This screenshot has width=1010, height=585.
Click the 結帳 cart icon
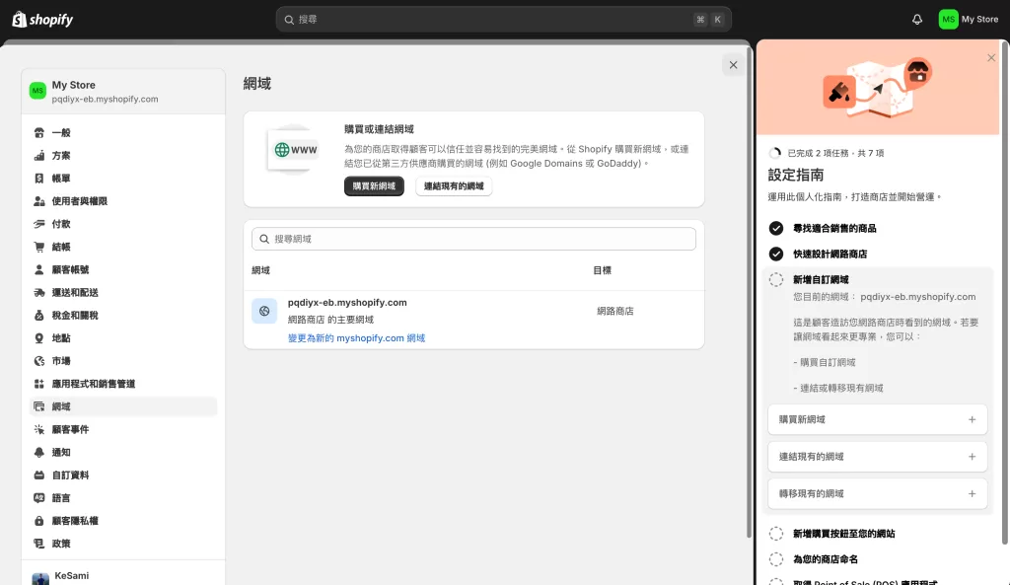tap(39, 247)
